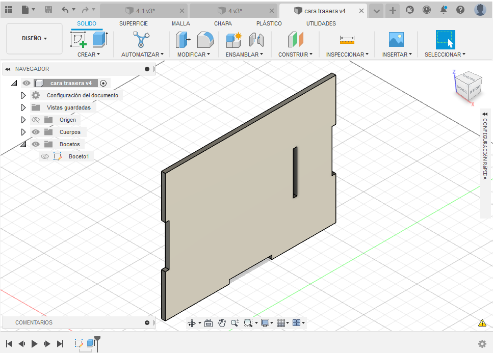493x353 pixels.
Task: Switch to the CHAPA tab
Action: (223, 23)
